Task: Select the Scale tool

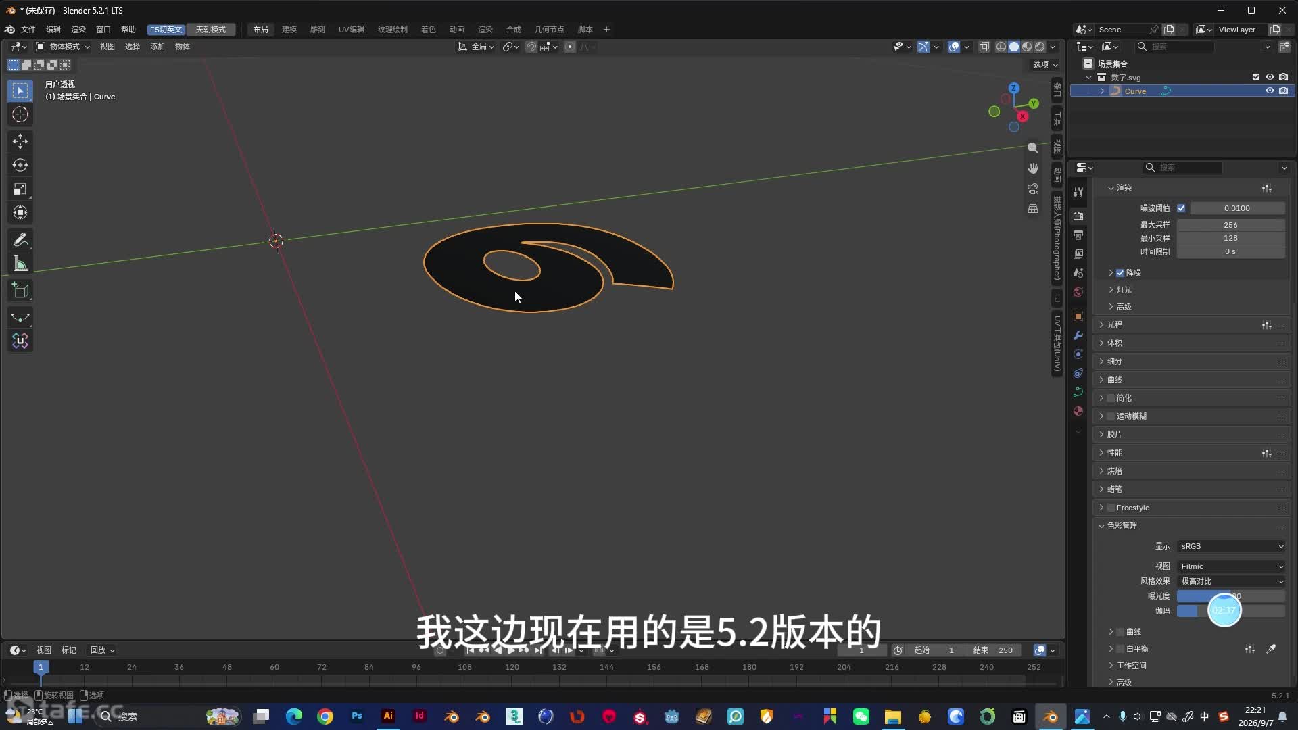Action: point(20,189)
